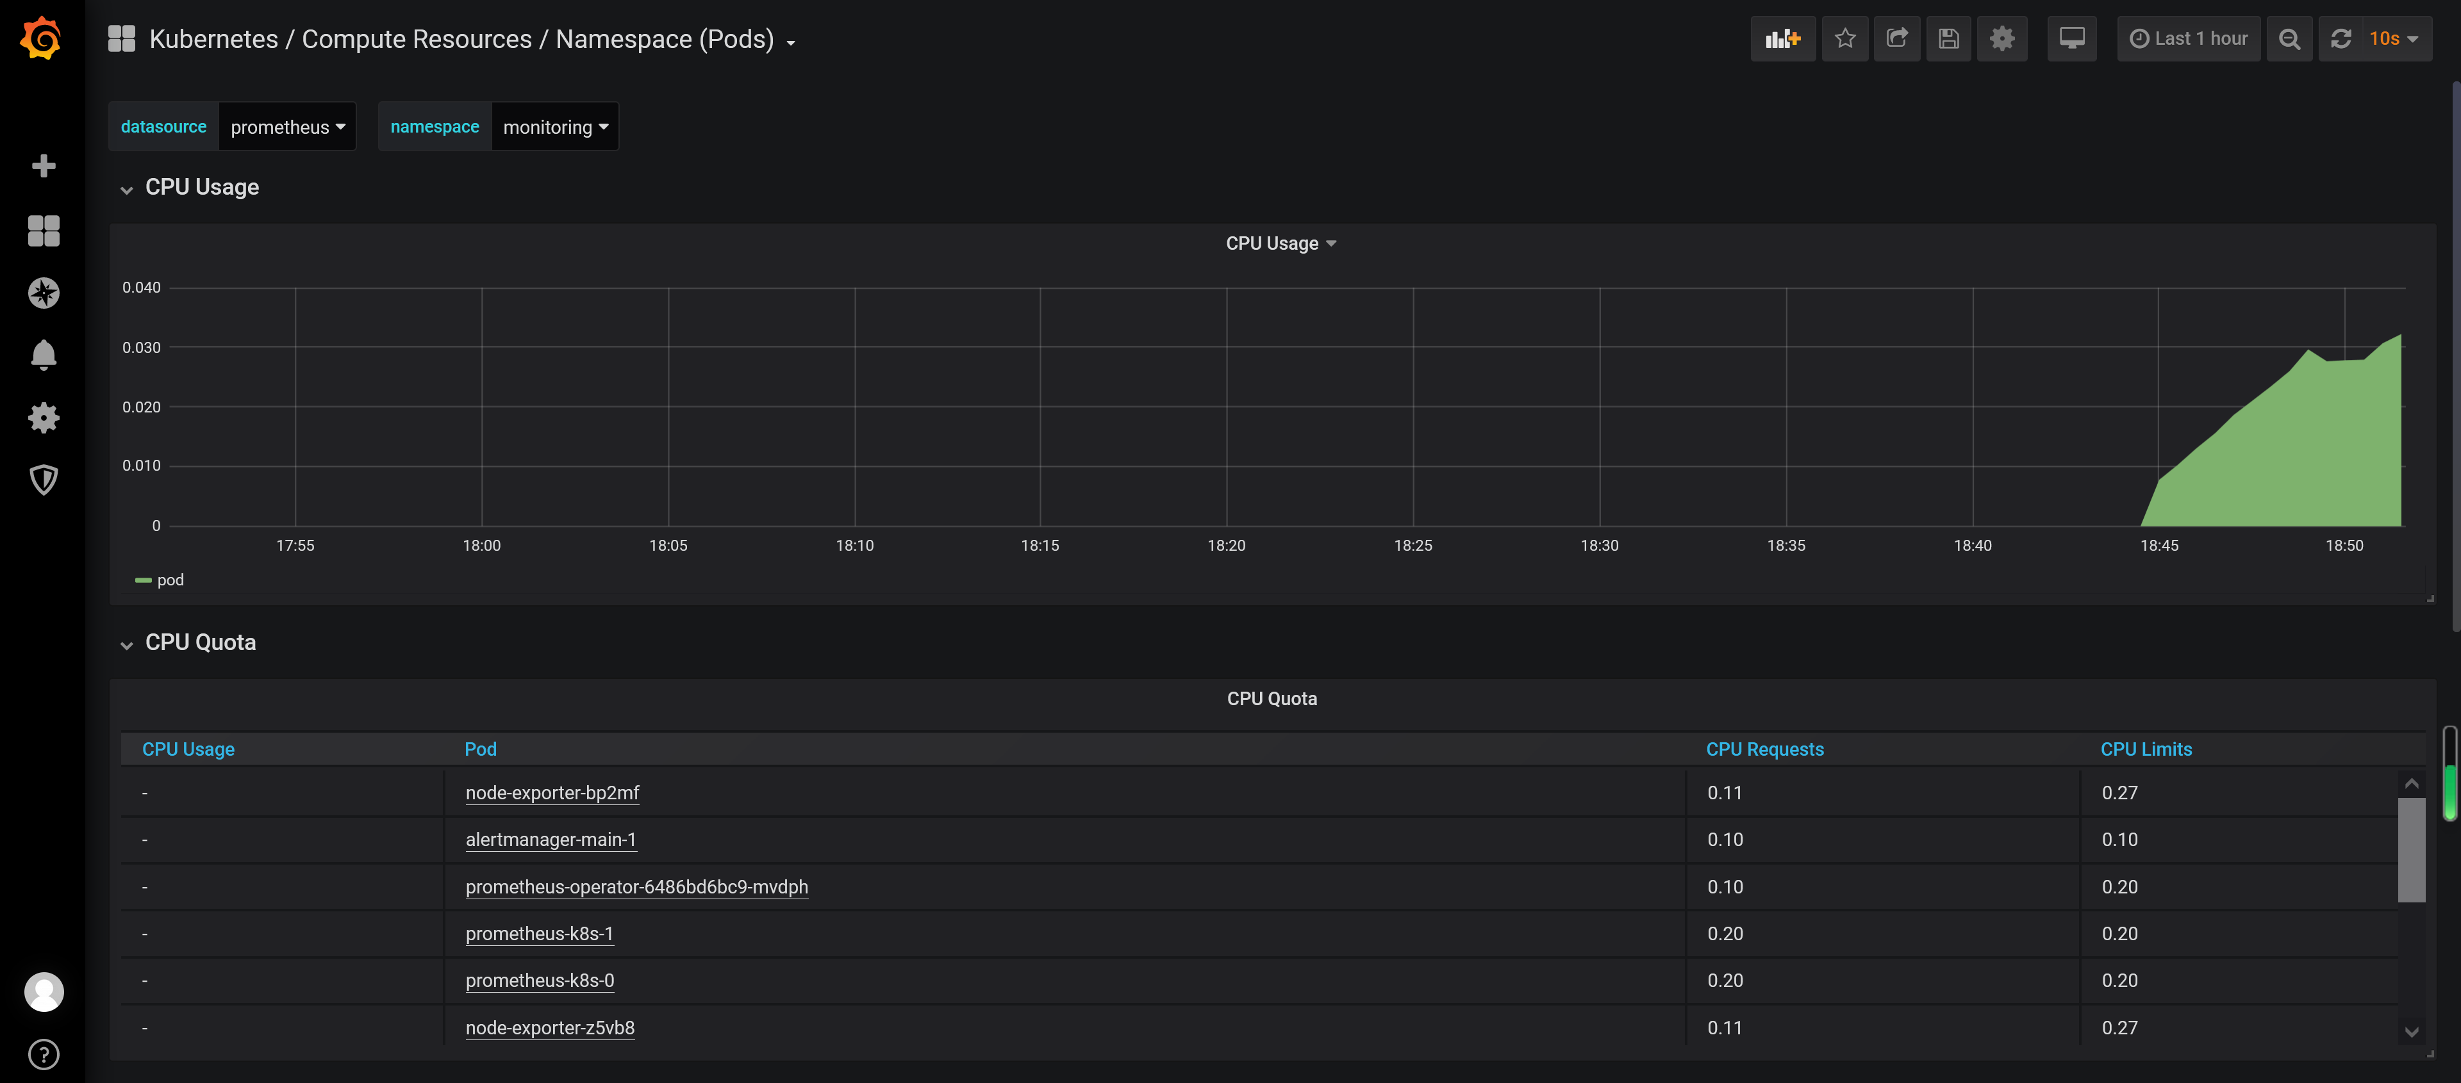Open the prometheus datasource dropdown

(x=286, y=127)
